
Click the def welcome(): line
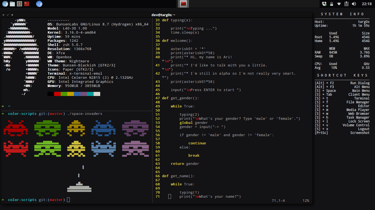pyautogui.click(x=177, y=41)
